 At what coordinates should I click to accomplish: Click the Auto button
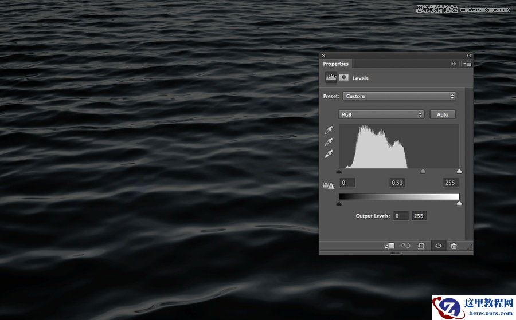click(443, 114)
